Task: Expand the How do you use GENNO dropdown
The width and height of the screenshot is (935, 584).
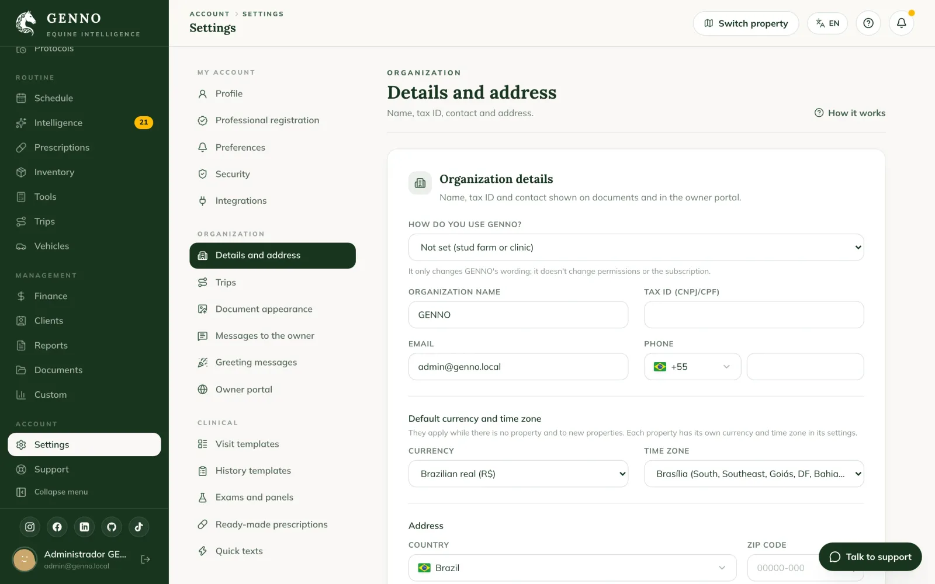Action: pyautogui.click(x=636, y=247)
